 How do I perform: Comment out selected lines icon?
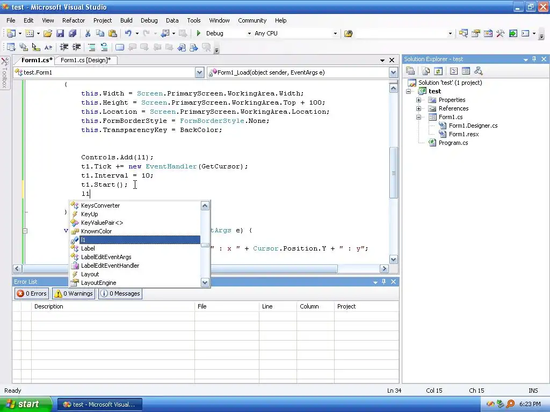[x=91, y=47]
